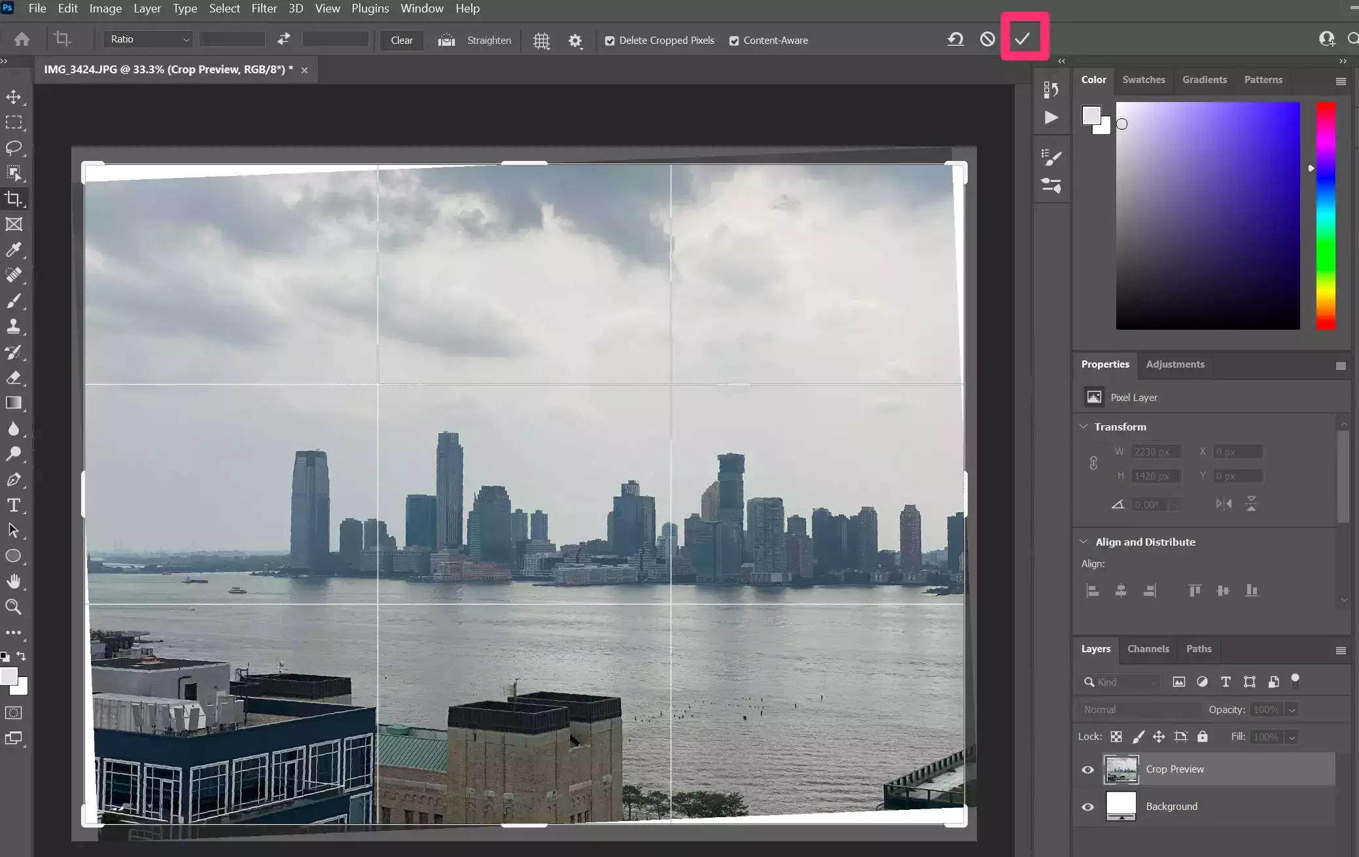Select the Blur tool
This screenshot has height=857, width=1359.
[13, 428]
